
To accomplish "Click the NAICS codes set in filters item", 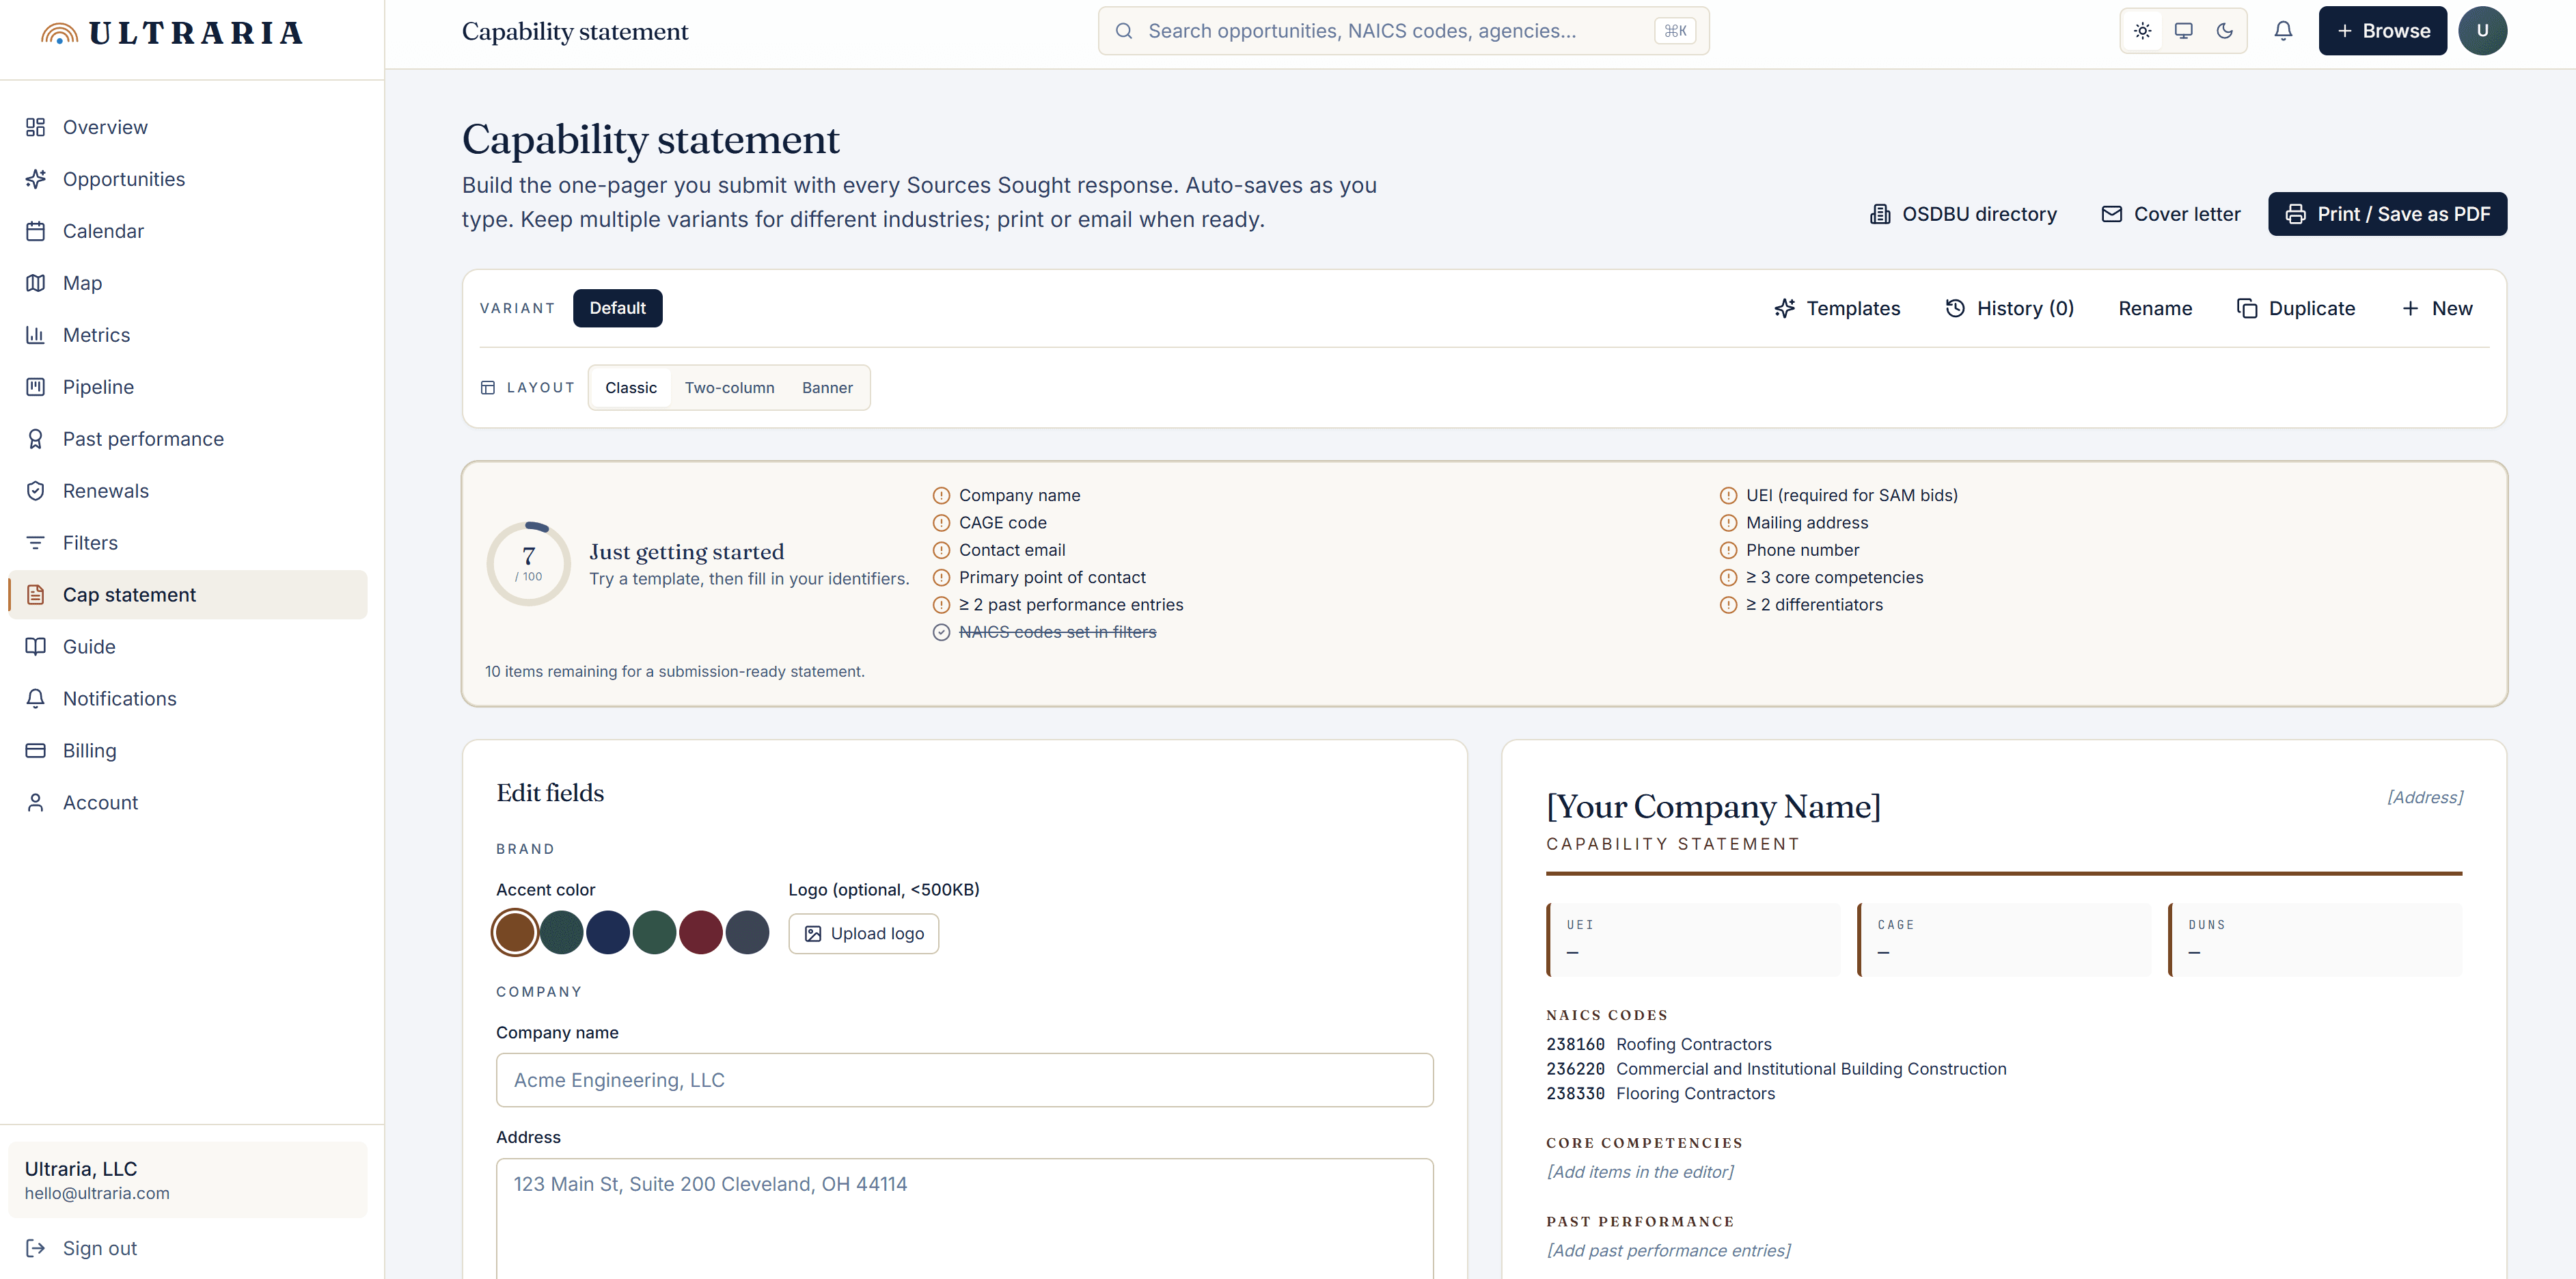I will pyautogui.click(x=1045, y=632).
